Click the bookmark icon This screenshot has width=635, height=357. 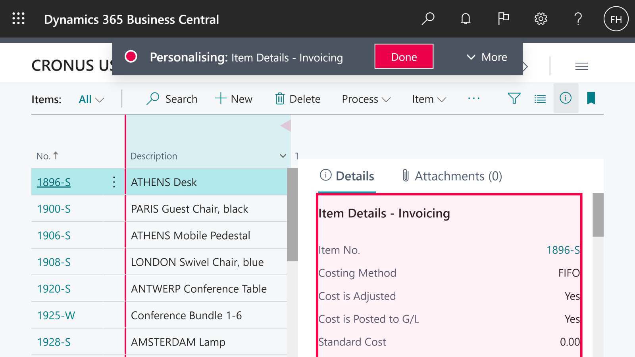coord(591,98)
